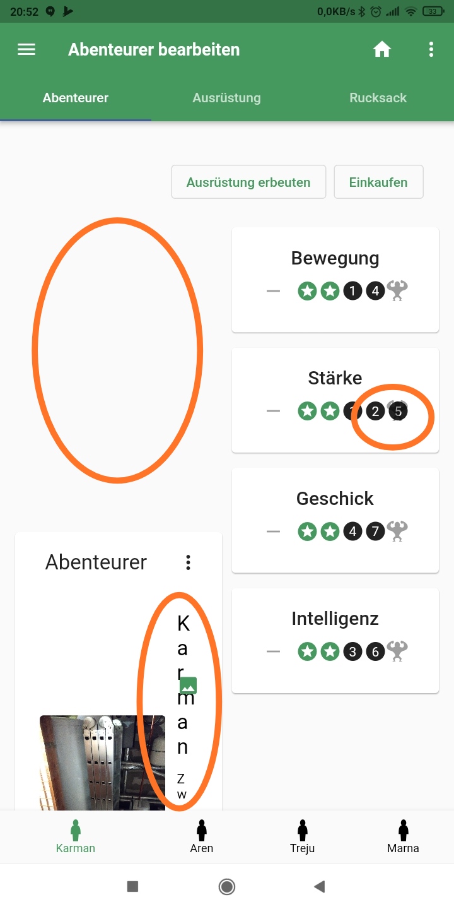Tap the strongman icon in Bewegung
The height and width of the screenshot is (909, 454).
[x=397, y=291]
